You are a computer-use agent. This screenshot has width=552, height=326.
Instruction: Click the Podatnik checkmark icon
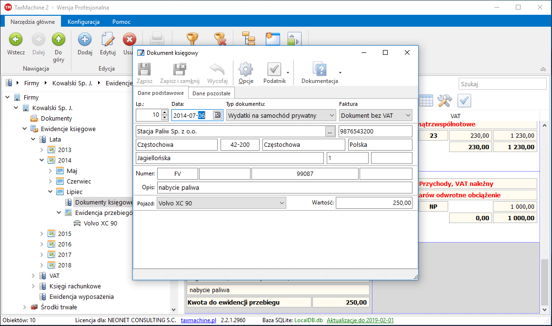click(x=274, y=70)
